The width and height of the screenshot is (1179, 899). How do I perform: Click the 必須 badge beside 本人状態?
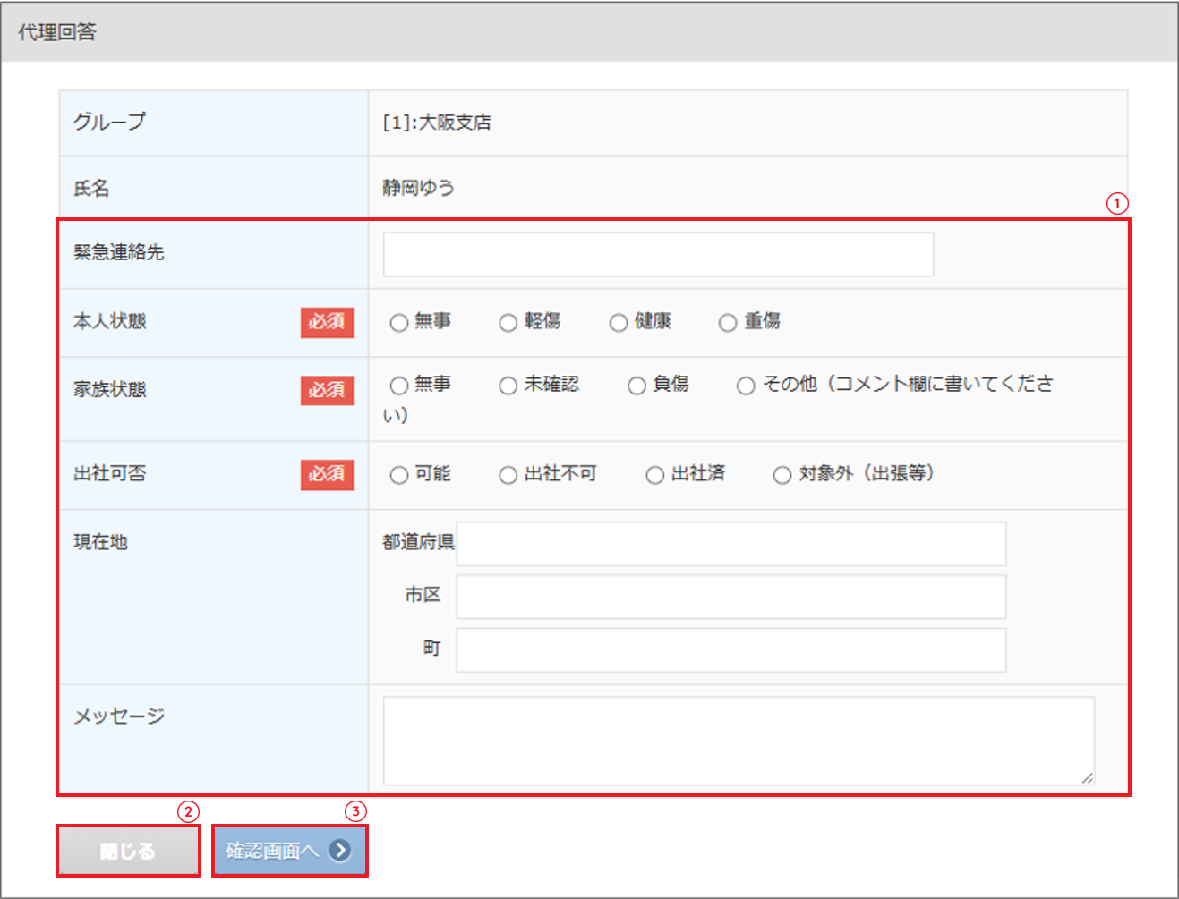click(x=327, y=322)
